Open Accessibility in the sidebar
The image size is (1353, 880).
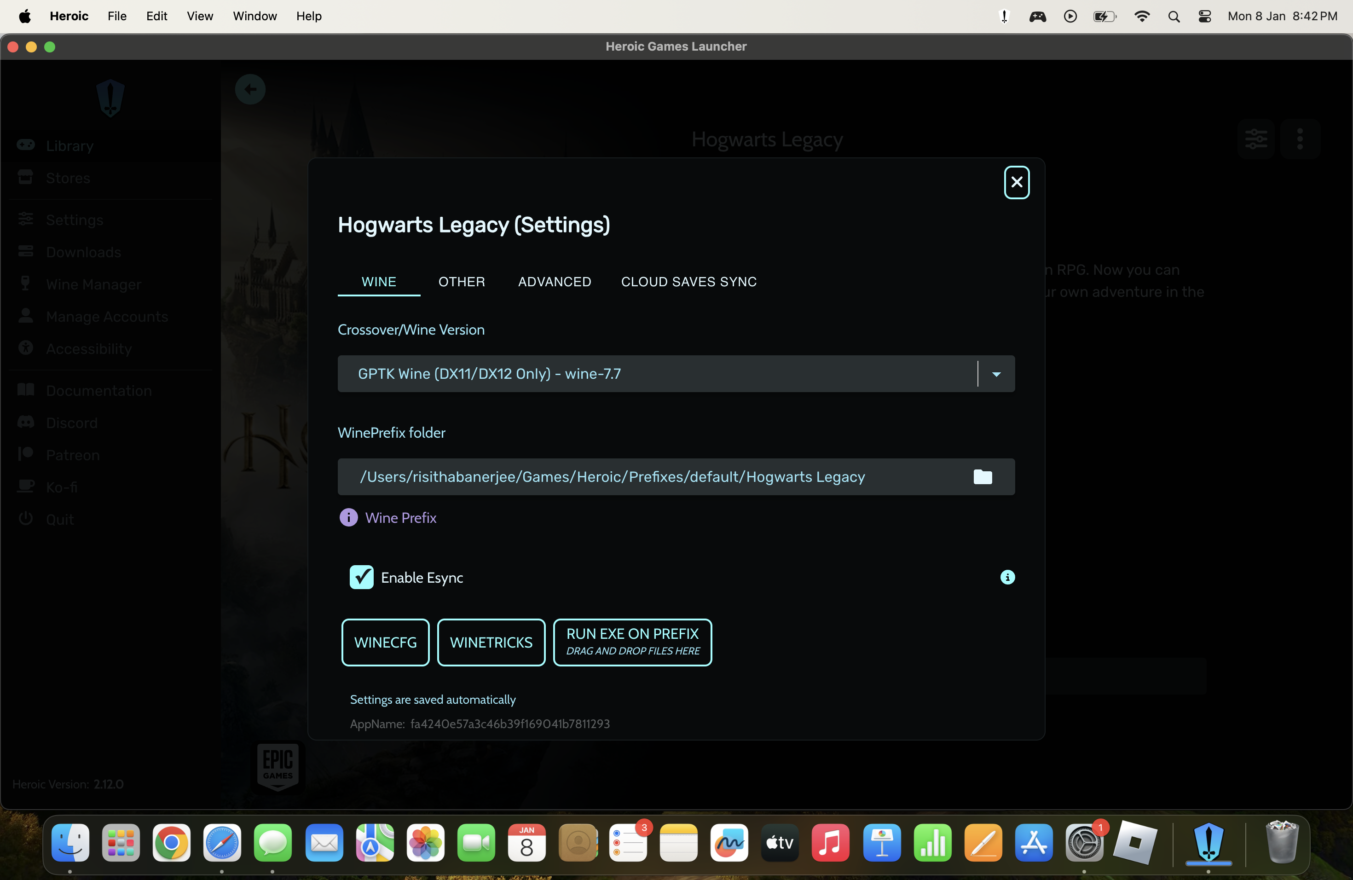[111, 348]
